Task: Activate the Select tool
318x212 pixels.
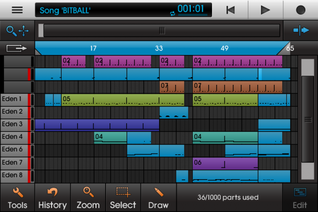Action: click(x=123, y=198)
